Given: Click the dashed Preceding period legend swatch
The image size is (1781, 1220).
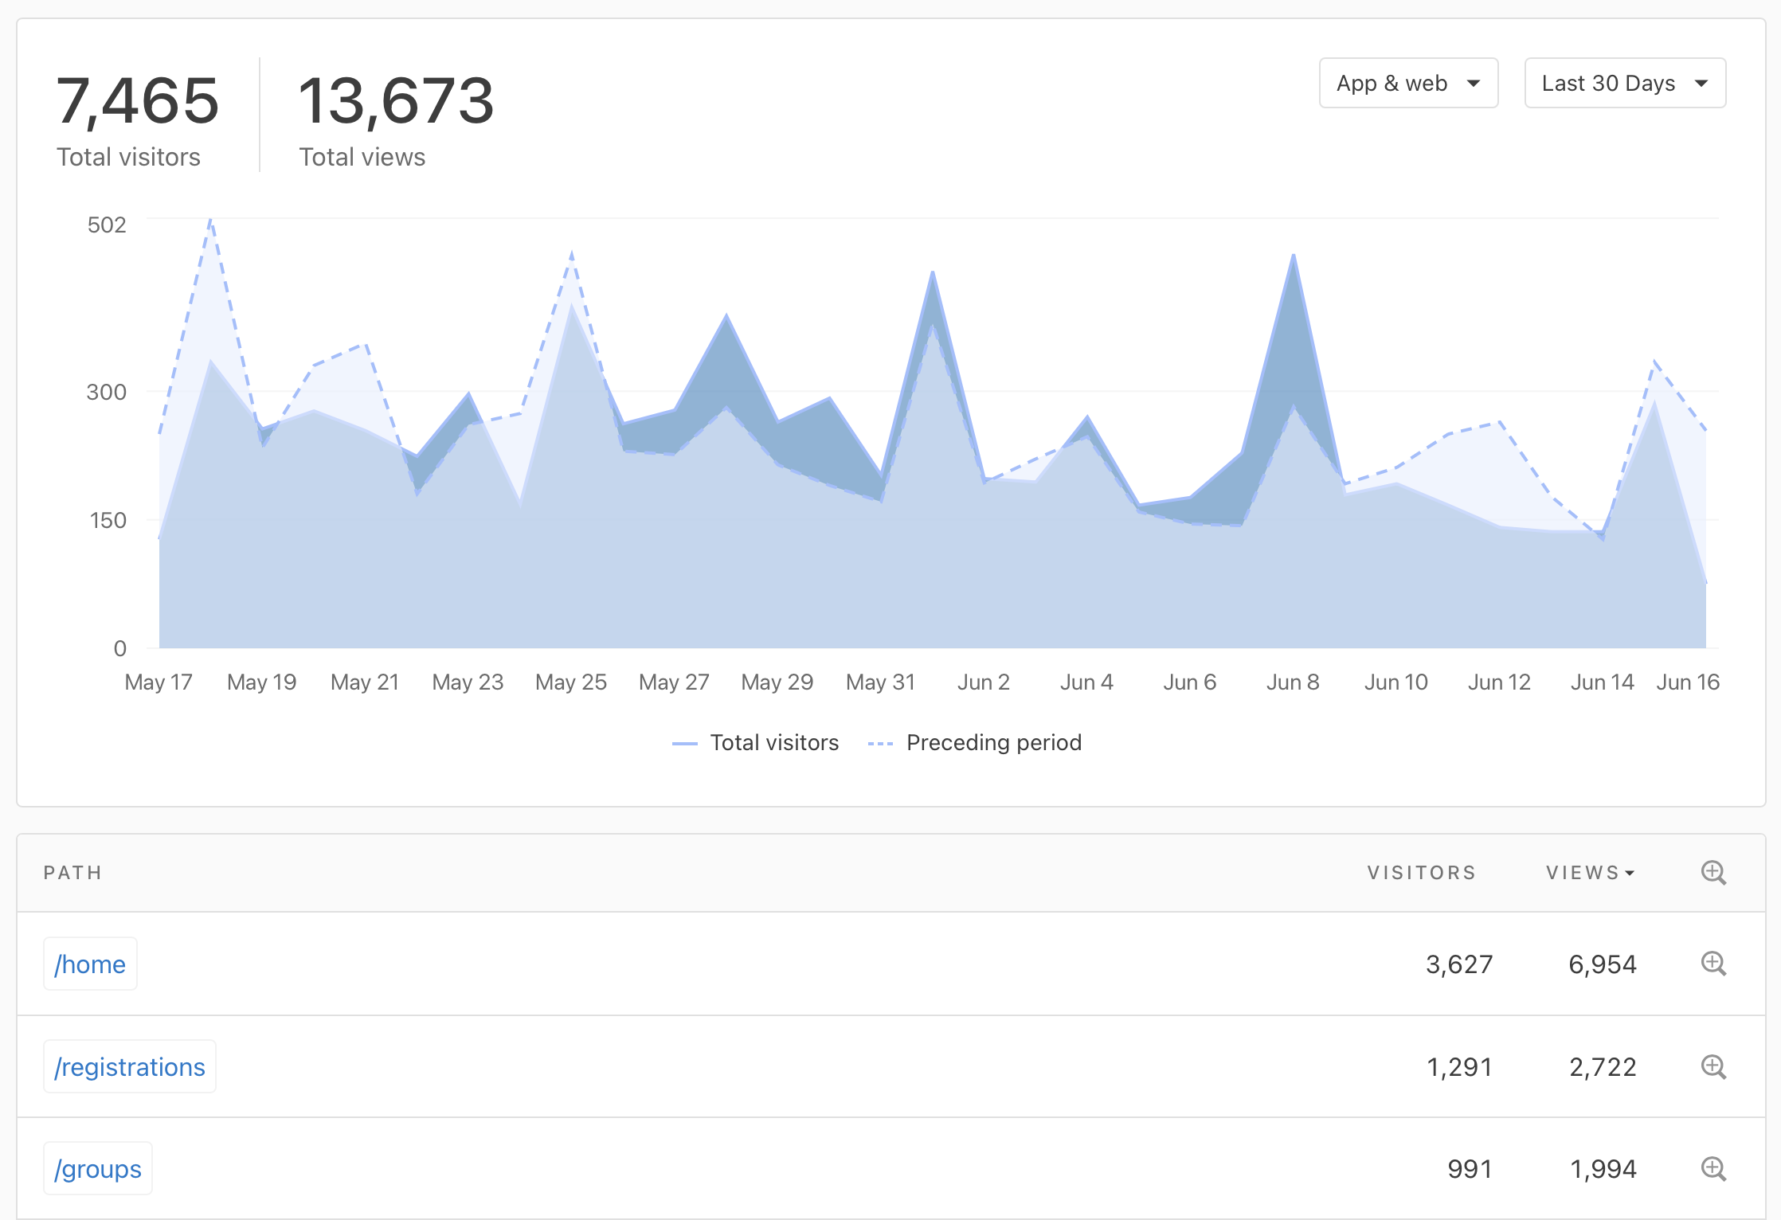Looking at the screenshot, I should point(880,744).
